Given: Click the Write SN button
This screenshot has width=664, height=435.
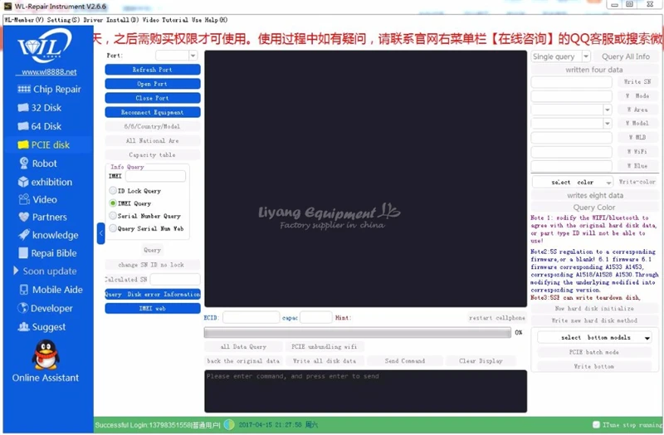Looking at the screenshot, I should 637,81.
